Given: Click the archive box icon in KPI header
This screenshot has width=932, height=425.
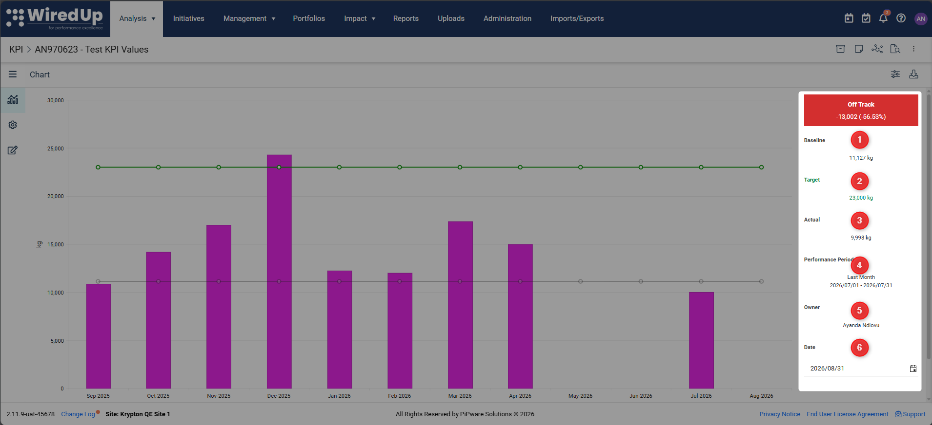Looking at the screenshot, I should click(840, 49).
